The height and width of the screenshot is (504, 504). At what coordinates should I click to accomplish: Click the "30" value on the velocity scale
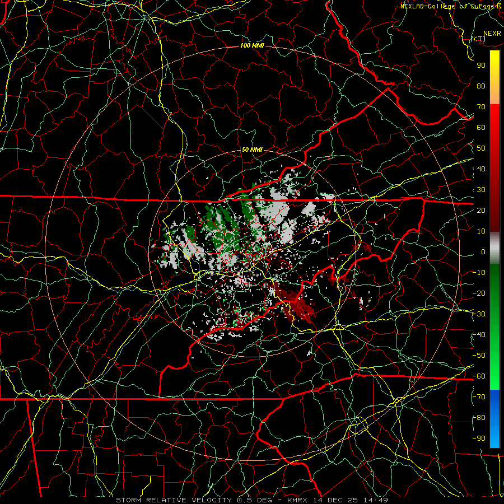(x=481, y=190)
